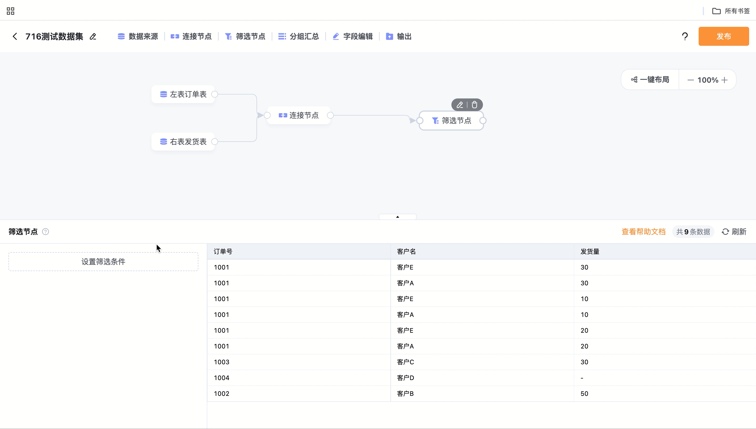Click 设置筛选条件 to add filter
The height and width of the screenshot is (429, 756).
(x=103, y=262)
